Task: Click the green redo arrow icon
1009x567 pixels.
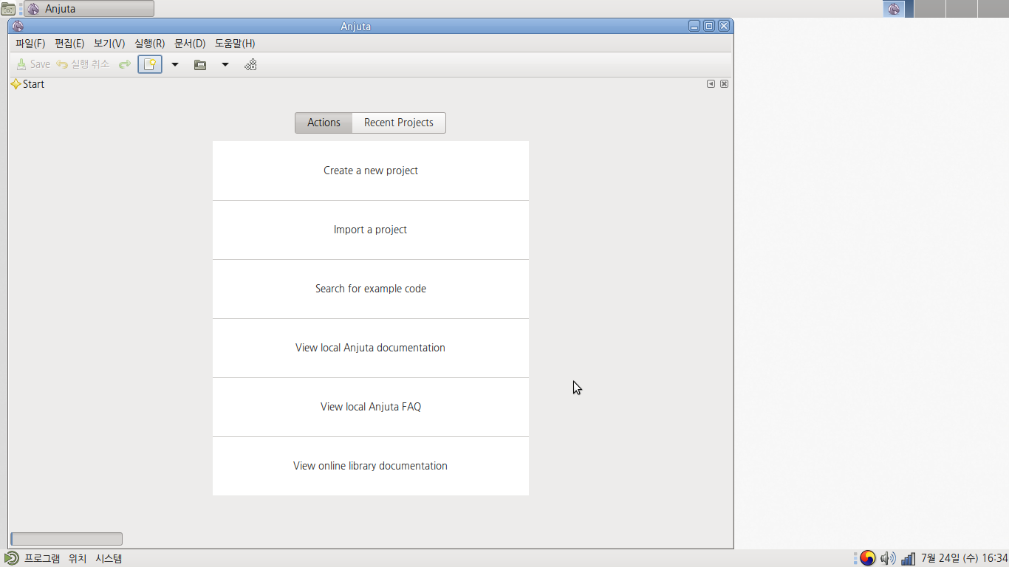Action: point(125,65)
